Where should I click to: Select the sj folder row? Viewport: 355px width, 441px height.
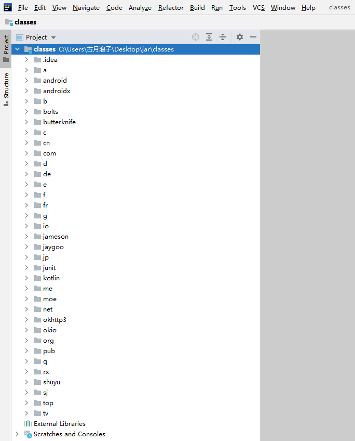coord(135,393)
